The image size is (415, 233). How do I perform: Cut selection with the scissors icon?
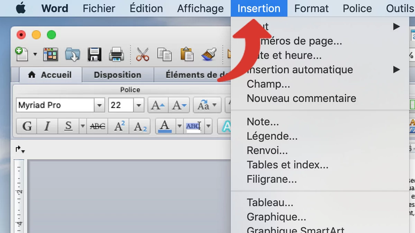[142, 55]
